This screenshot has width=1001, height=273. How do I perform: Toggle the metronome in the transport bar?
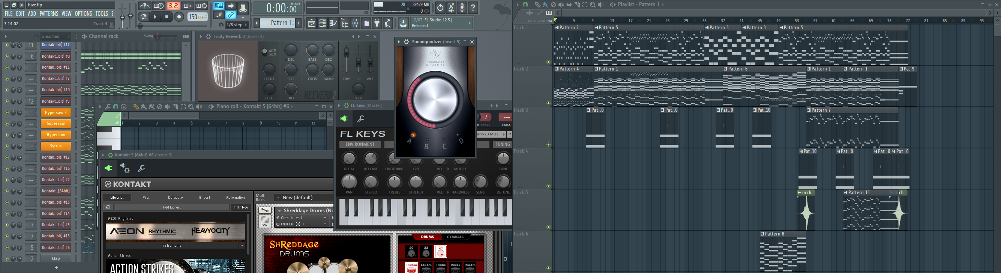click(x=144, y=6)
